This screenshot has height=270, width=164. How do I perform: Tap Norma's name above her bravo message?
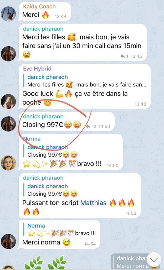coord(32,139)
